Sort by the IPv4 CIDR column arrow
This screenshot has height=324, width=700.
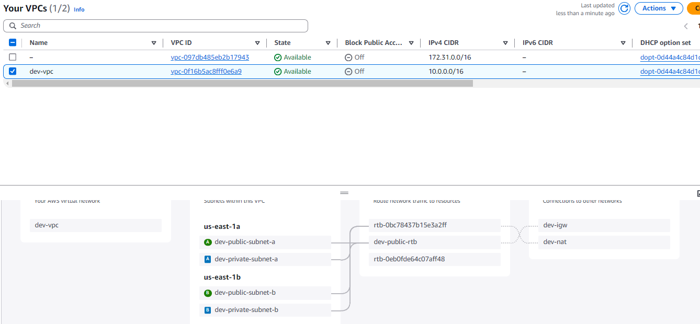coord(505,43)
